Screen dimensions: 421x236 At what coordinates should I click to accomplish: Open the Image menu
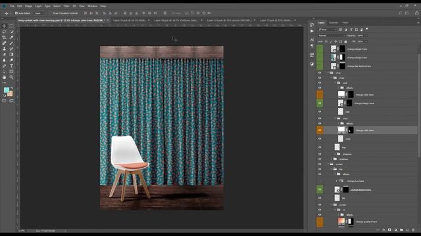pyautogui.click(x=28, y=6)
